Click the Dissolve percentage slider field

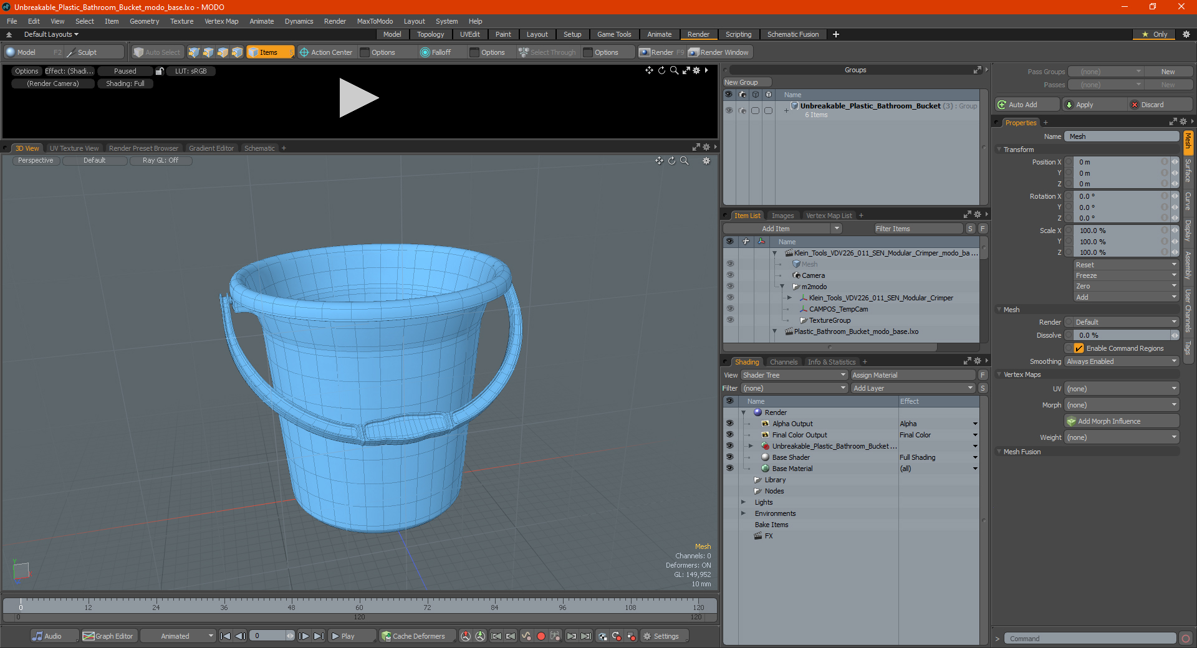(1122, 335)
